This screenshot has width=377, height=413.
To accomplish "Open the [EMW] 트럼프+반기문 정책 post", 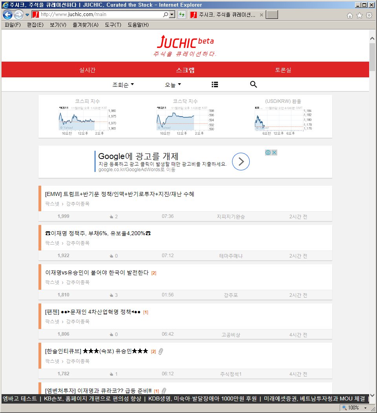I will (120, 194).
